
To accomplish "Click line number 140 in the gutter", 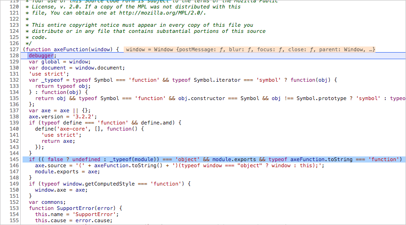I will pyautogui.click(x=14, y=129).
